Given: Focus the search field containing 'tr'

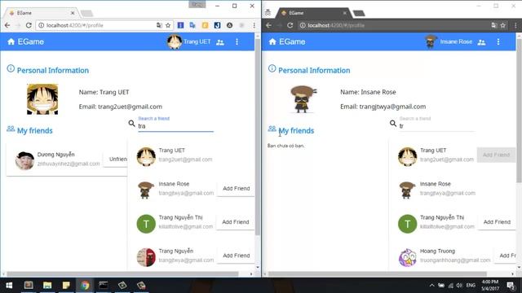Looking at the screenshot, I should 437,126.
